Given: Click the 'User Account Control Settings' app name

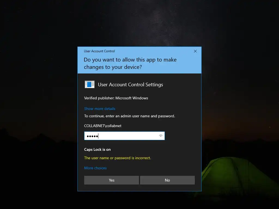Looking at the screenshot, I should pyautogui.click(x=131, y=85).
